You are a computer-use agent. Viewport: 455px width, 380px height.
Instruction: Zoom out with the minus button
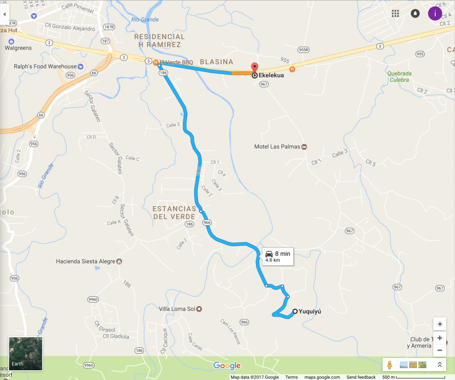pyautogui.click(x=440, y=350)
